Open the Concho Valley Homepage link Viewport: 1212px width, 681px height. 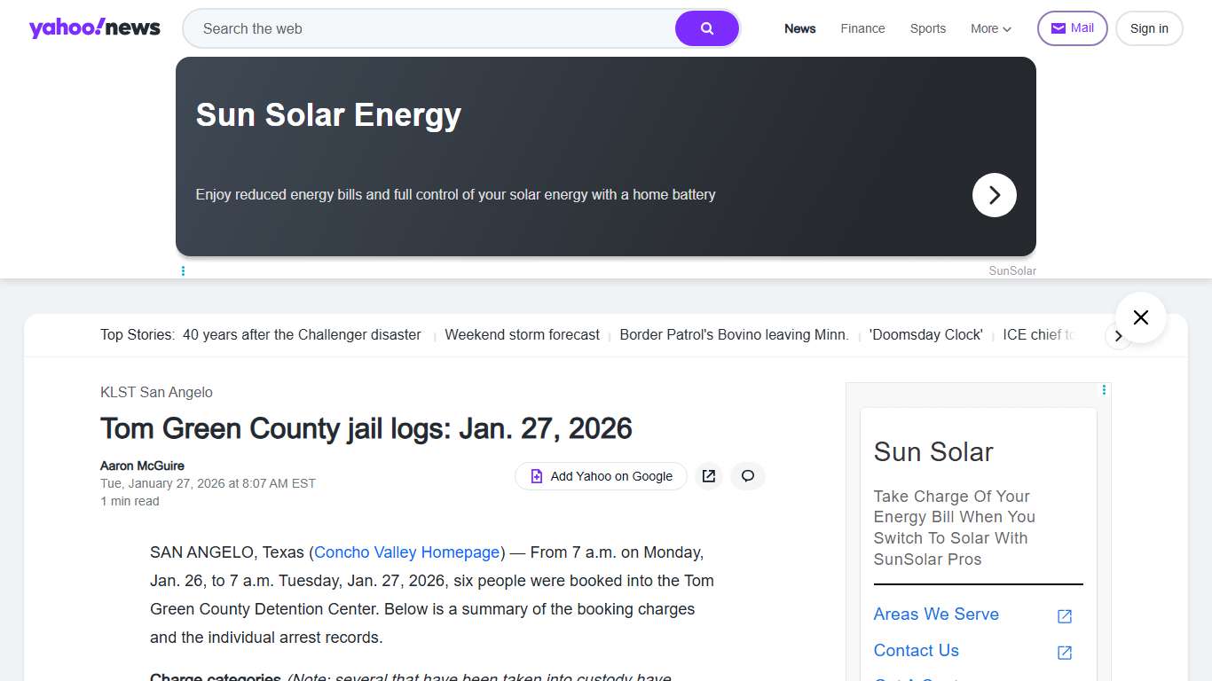pyautogui.click(x=406, y=552)
